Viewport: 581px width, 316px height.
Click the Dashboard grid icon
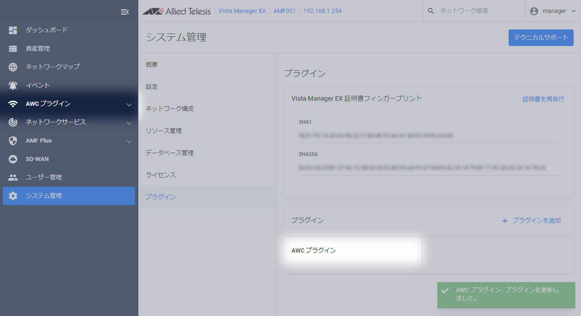13,30
